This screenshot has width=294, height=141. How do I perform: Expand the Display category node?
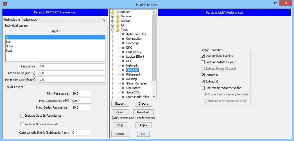(112, 21)
